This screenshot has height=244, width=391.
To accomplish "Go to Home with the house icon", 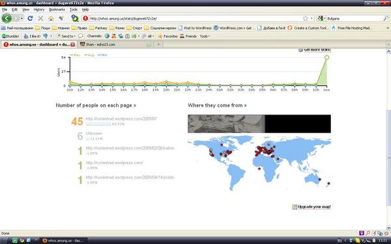I will pos(51,18).
